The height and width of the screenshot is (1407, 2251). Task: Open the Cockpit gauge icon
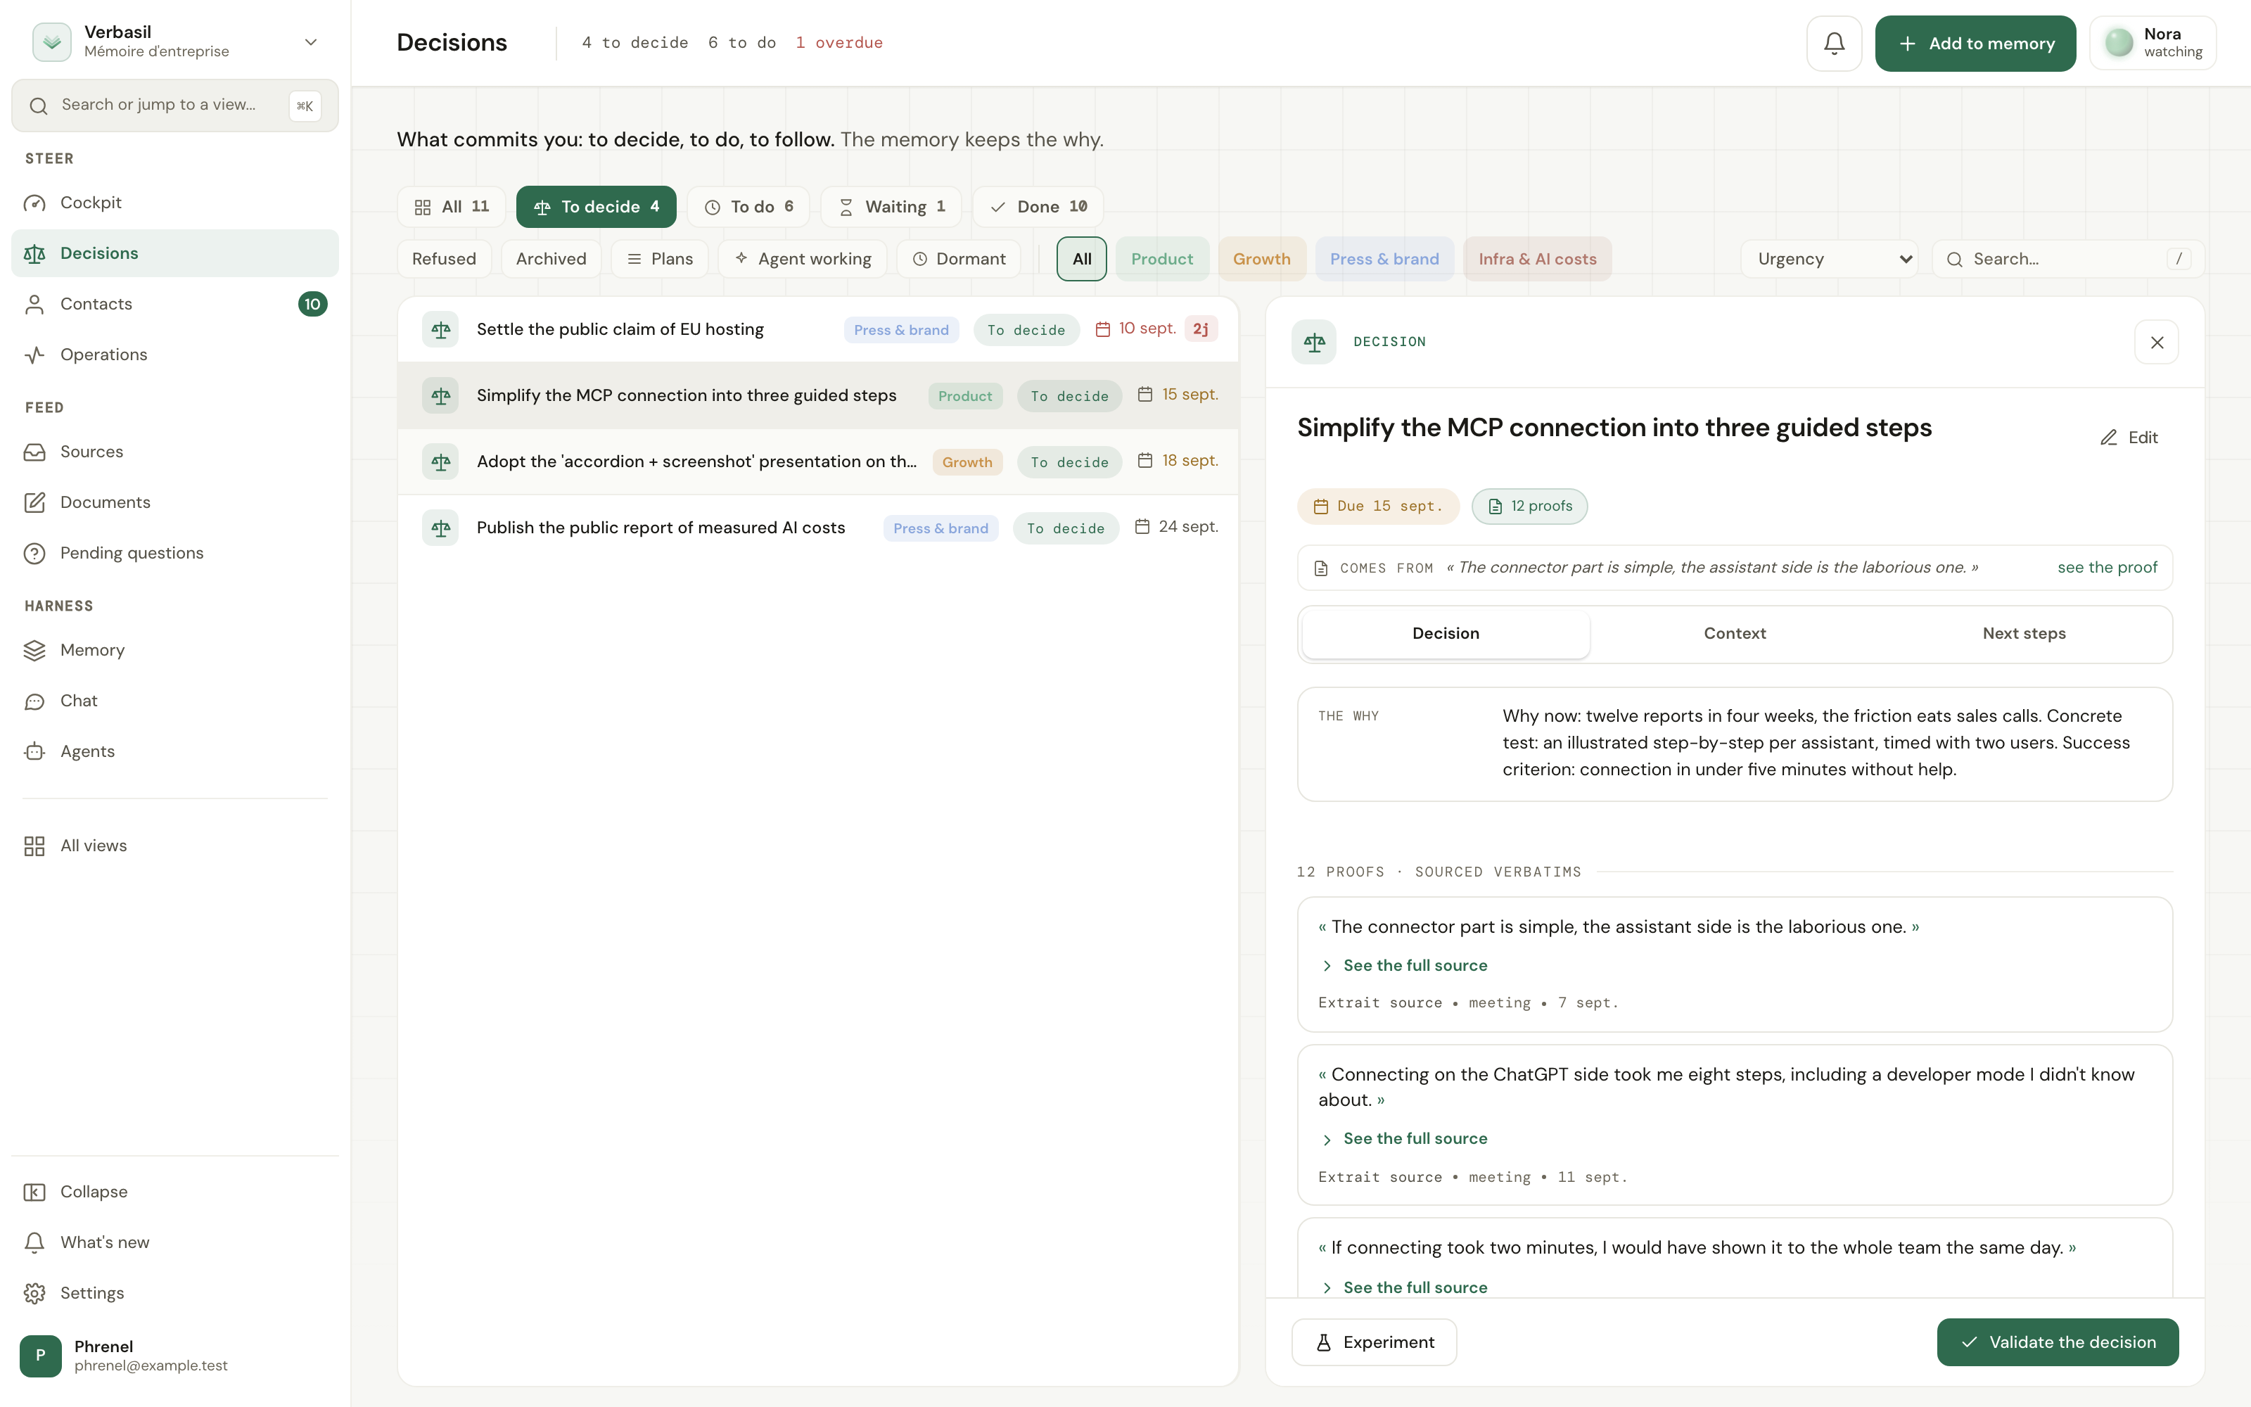pyautogui.click(x=34, y=203)
